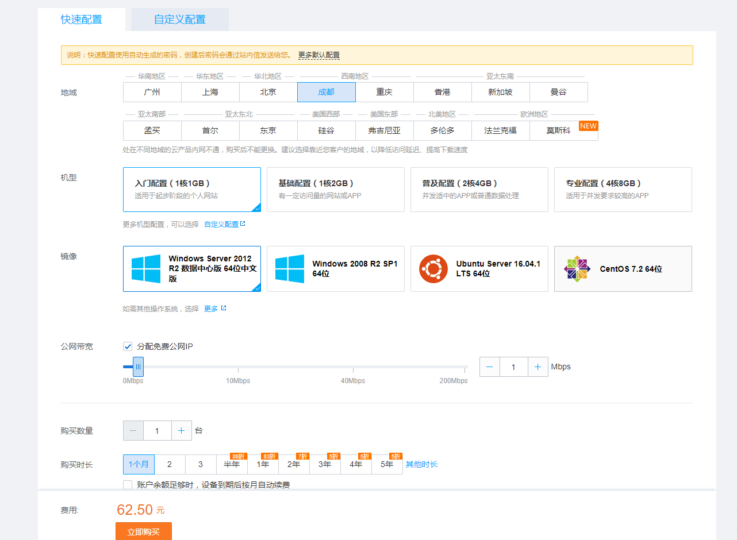Choose 硅谷 region

pyautogui.click(x=327, y=130)
